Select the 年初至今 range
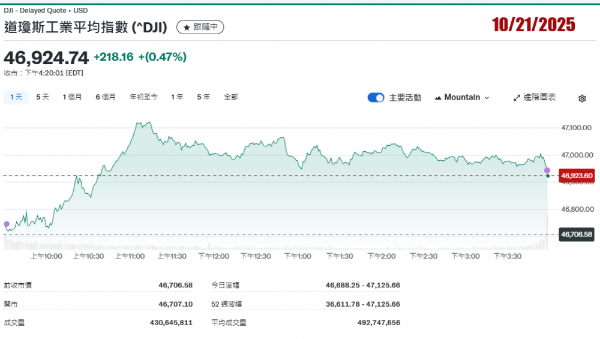Viewport: 600px width, 339px height. (x=143, y=97)
